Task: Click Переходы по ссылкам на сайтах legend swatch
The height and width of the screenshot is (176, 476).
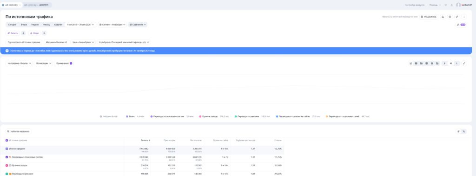Action: [277, 116]
